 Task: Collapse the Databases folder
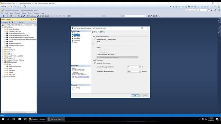tap(3, 27)
